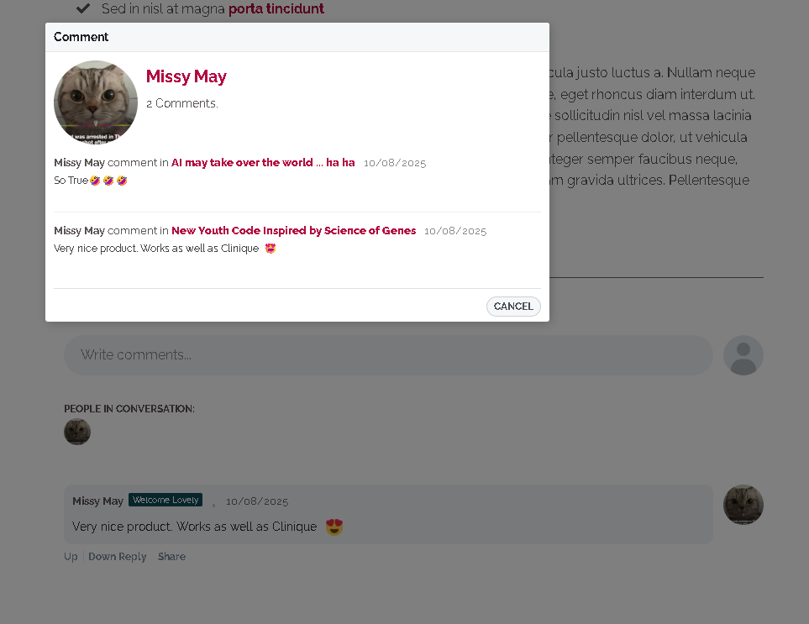The width and height of the screenshot is (809, 624).
Task: Share the Missy May comment
Action: coord(171,557)
